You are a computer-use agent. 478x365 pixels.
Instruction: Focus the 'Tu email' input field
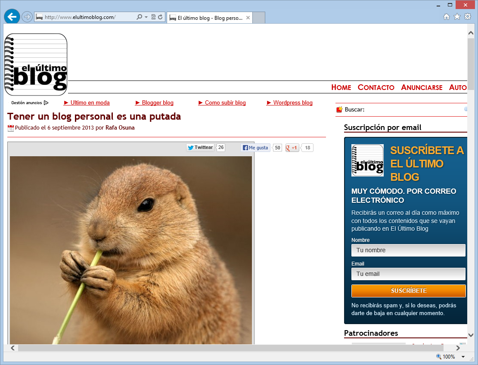tap(408, 274)
